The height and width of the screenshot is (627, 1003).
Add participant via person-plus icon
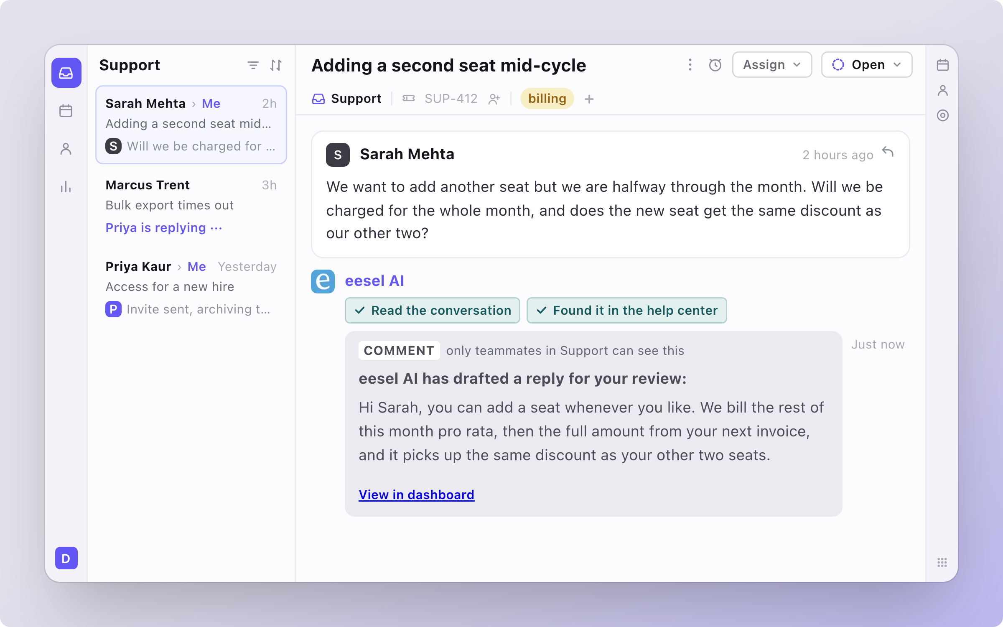pyautogui.click(x=494, y=99)
